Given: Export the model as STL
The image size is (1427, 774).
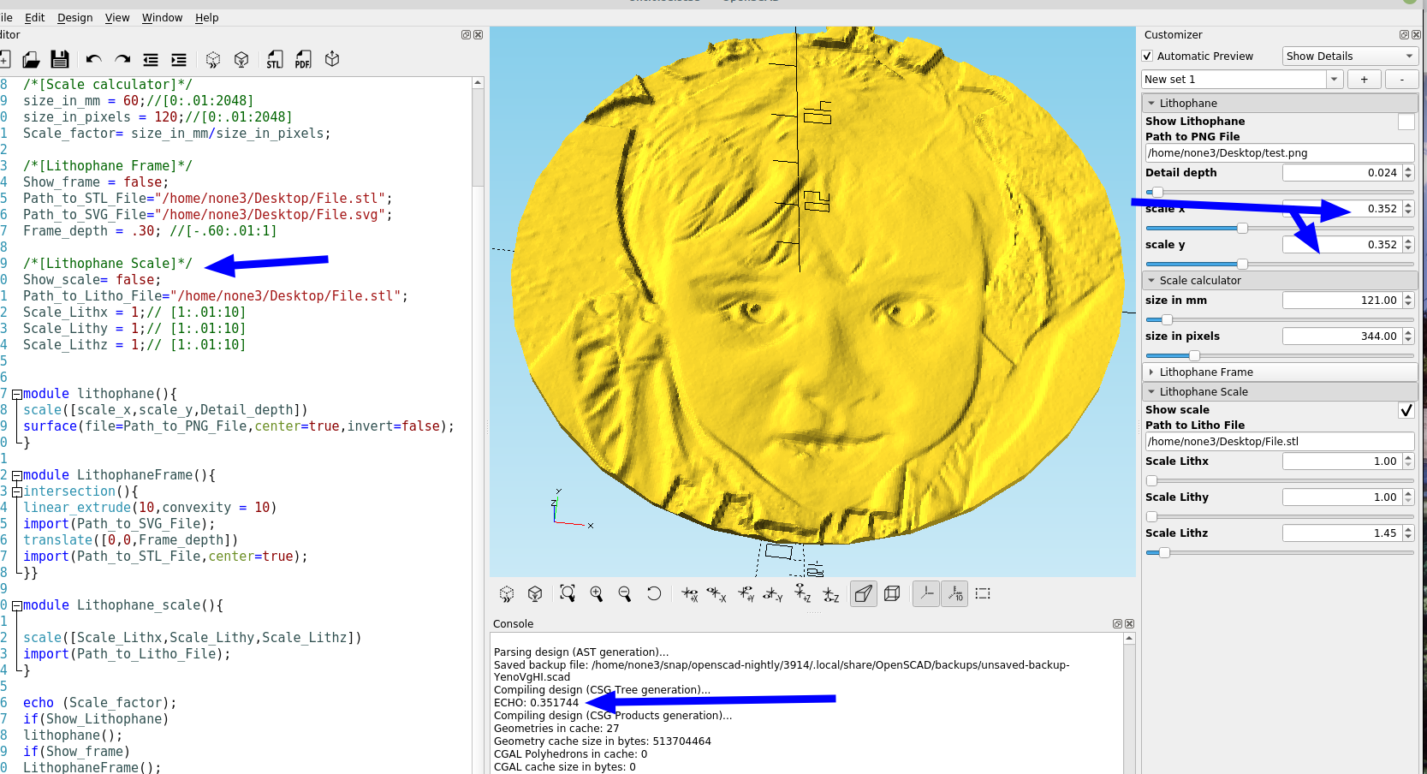Looking at the screenshot, I should coord(275,59).
